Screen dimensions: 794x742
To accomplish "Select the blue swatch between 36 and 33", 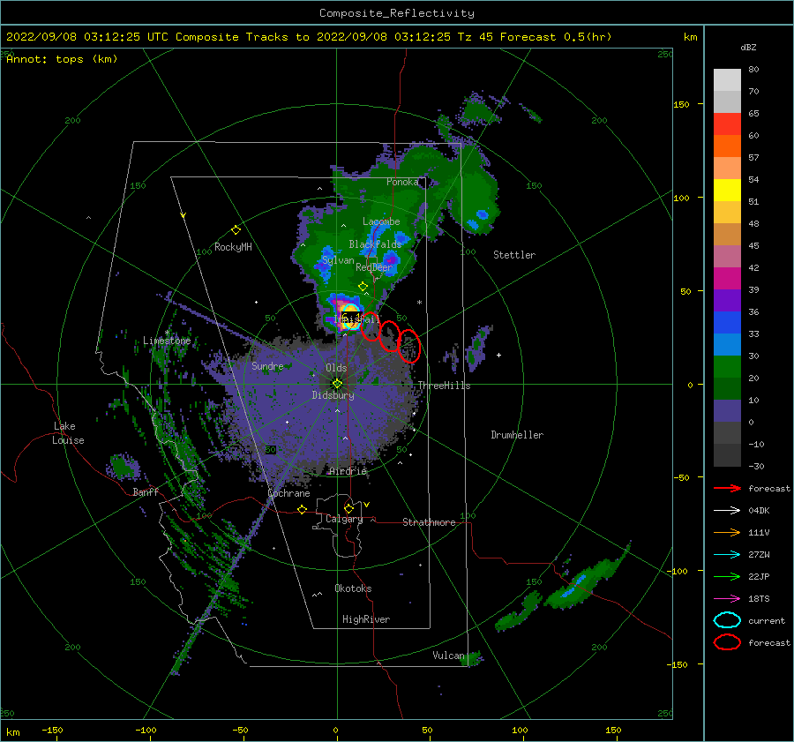I will click(727, 323).
